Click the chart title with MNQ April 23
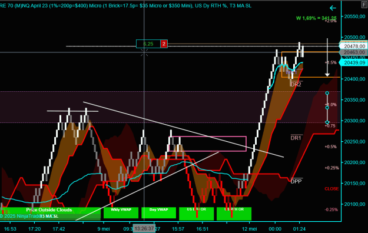The image size is (368, 233). click(125, 6)
